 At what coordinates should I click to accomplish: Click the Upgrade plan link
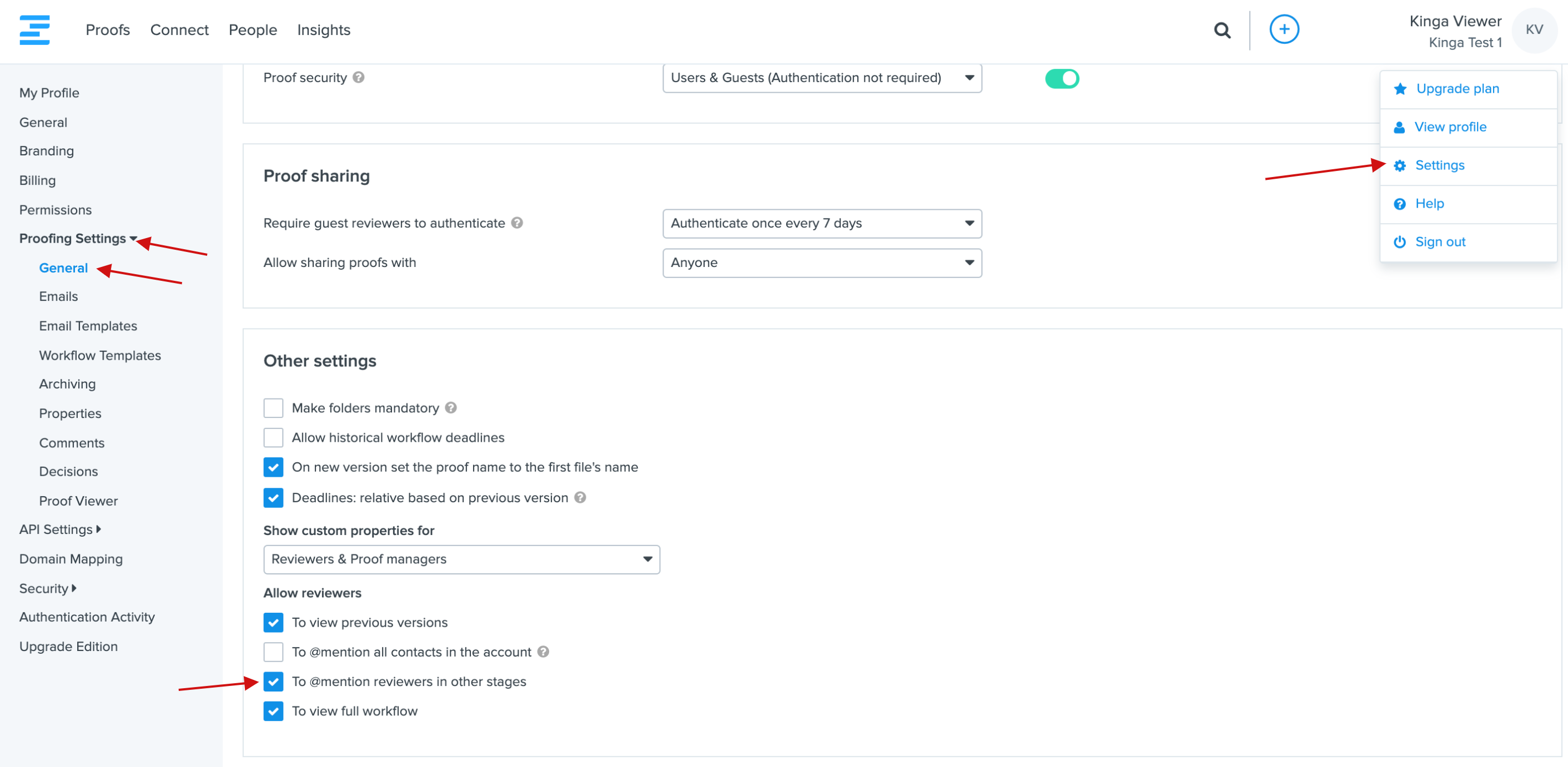(x=1457, y=89)
